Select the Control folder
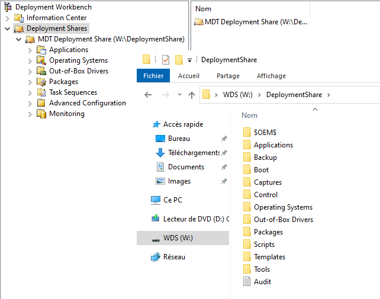Screen dimensions: 380x299 coord(260,195)
